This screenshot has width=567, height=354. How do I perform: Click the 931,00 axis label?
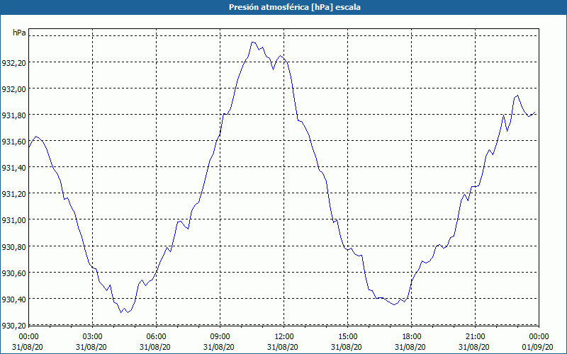14,221
